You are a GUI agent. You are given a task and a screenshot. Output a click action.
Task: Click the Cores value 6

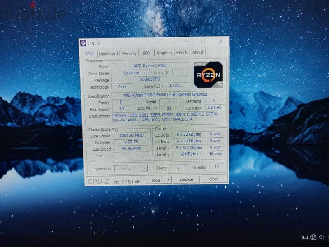[178, 168]
